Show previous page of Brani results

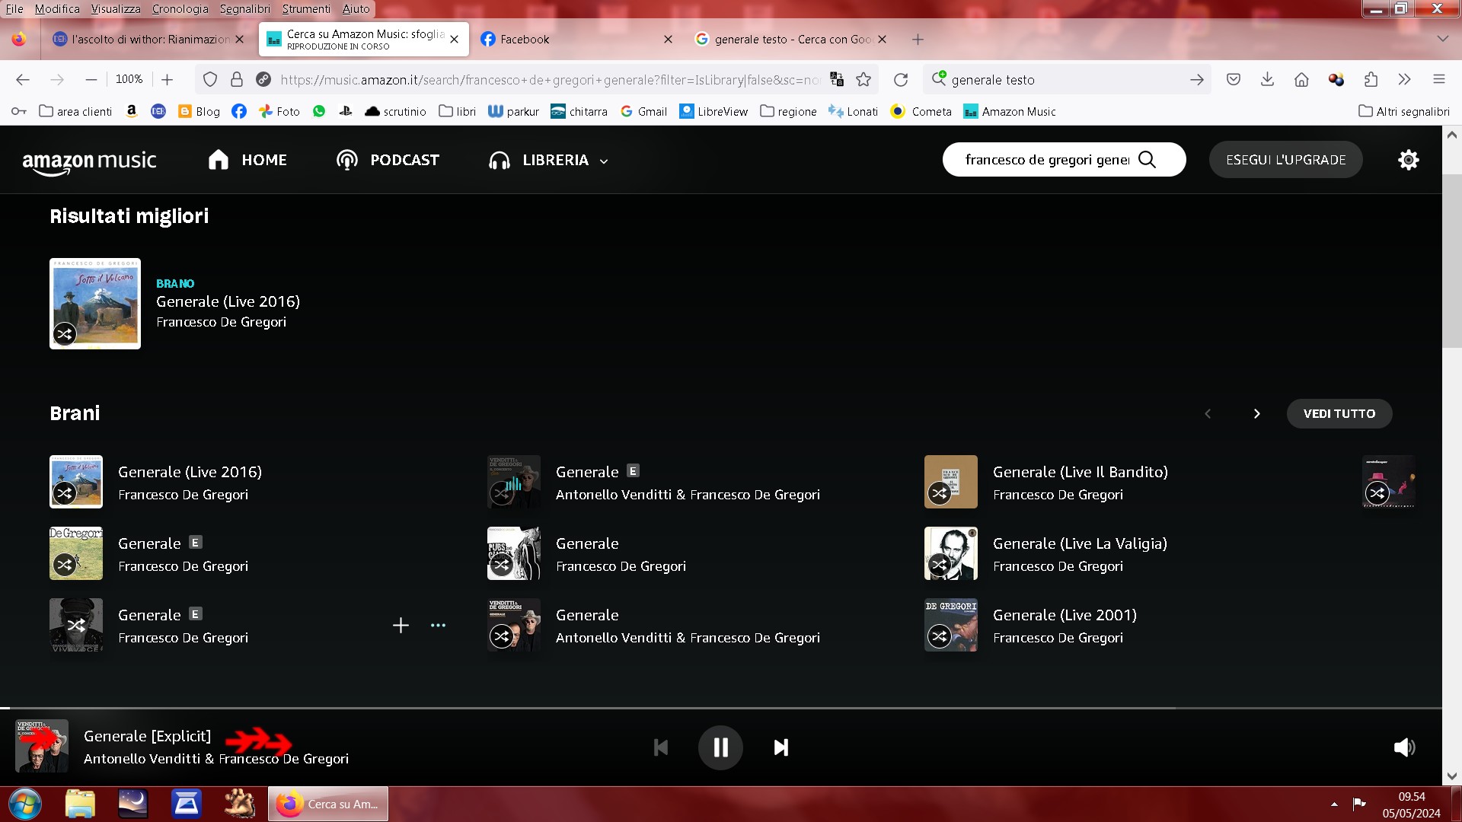click(1208, 413)
